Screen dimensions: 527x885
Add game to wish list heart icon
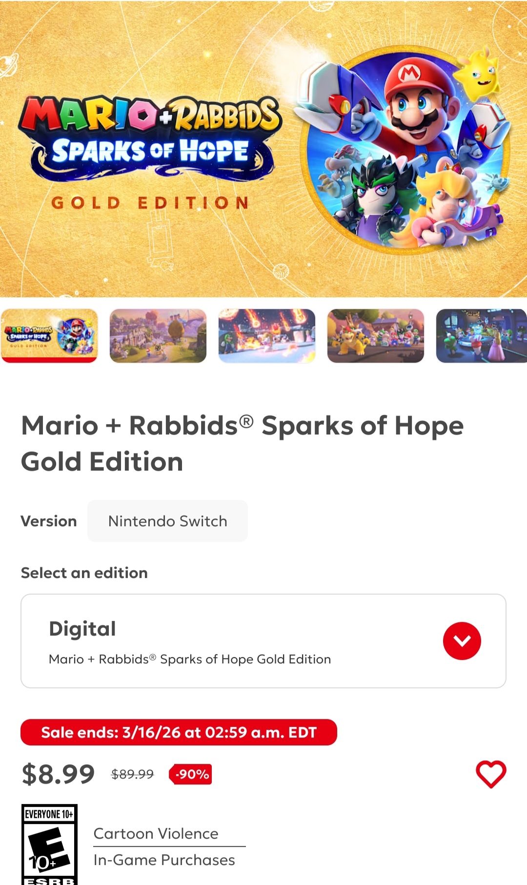pyautogui.click(x=491, y=774)
